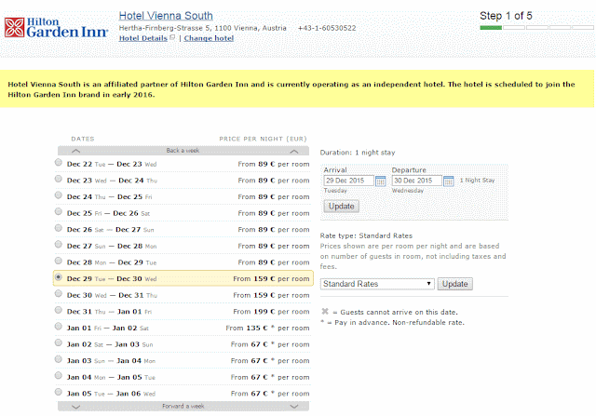Viewport: 596px width, 416px height.
Task: Click the price 'From 135 € * per room'
Action: (267, 328)
